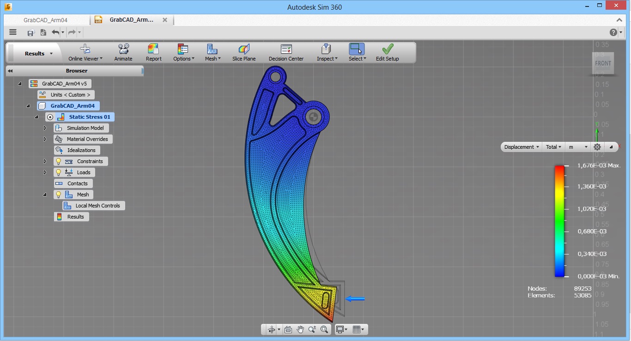The image size is (631, 341).
Task: Activate the Slice Plane tool
Action: point(244,53)
